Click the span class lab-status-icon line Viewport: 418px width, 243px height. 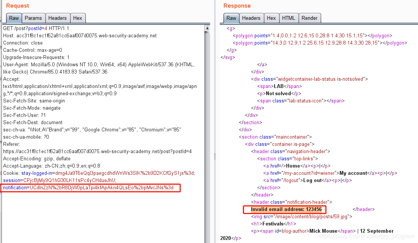[x=301, y=101]
